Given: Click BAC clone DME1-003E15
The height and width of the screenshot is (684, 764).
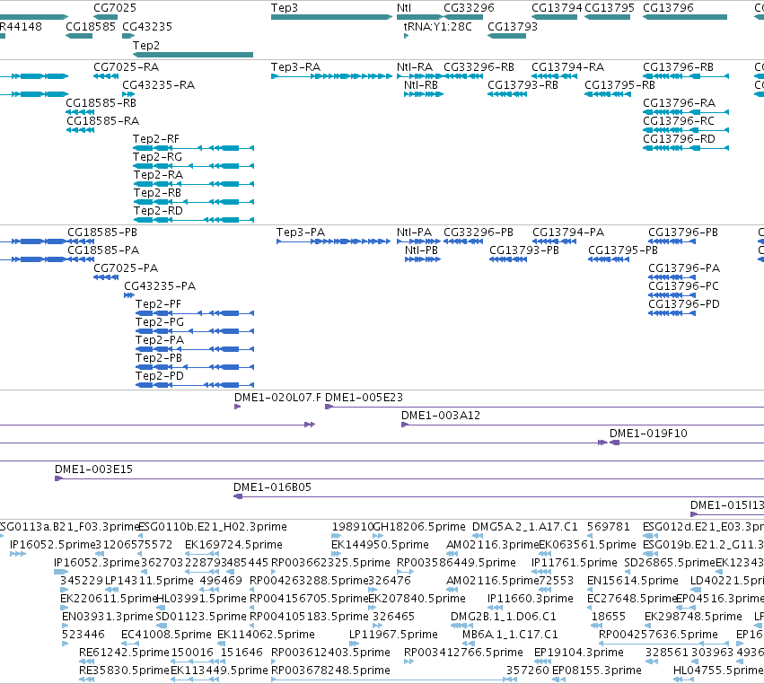Looking at the screenshot, I should coord(93,469).
